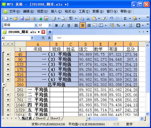Click the Cut scissors icon
Viewport: 151px width, 128px height.
click(x=88, y=18)
